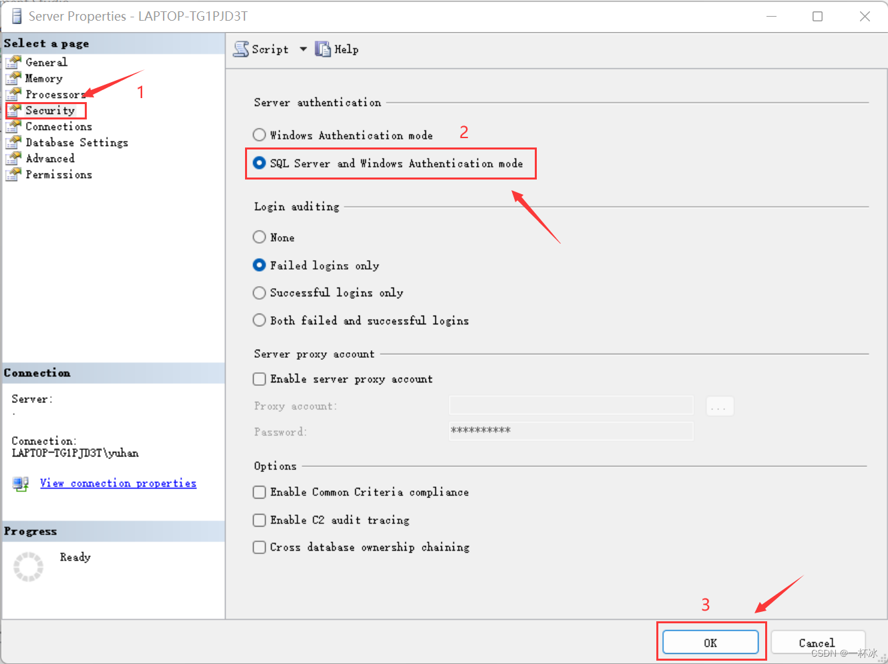Click the proxy account browse (...) button

719,406
